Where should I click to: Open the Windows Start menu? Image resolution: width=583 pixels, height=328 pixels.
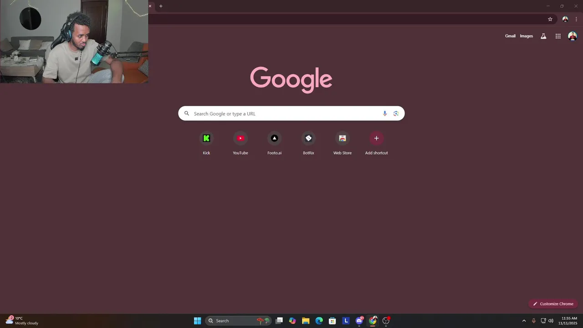point(197,321)
